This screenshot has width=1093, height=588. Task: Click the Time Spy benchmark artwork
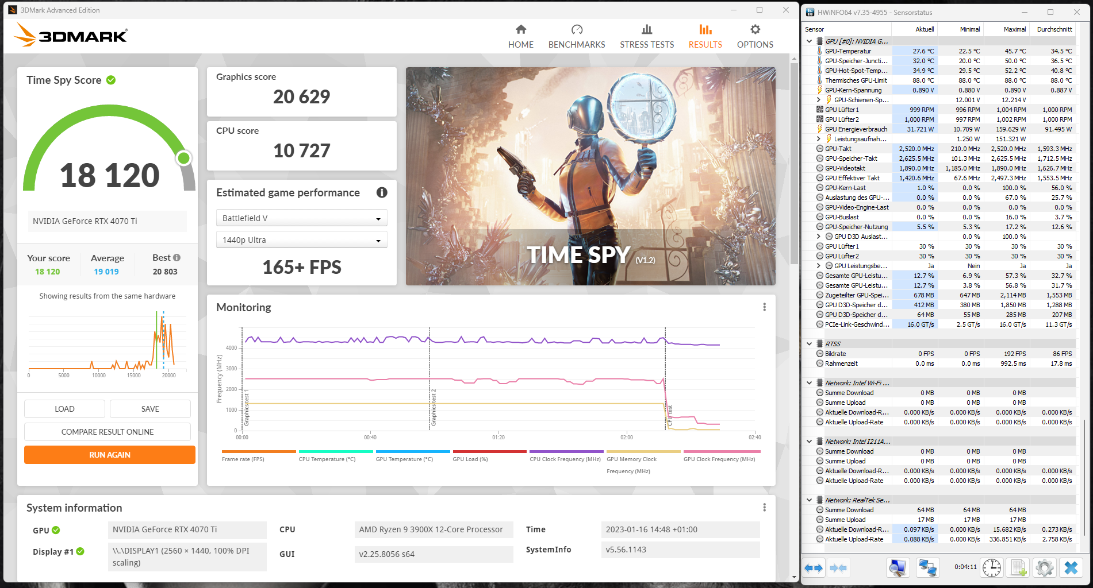[x=590, y=176]
